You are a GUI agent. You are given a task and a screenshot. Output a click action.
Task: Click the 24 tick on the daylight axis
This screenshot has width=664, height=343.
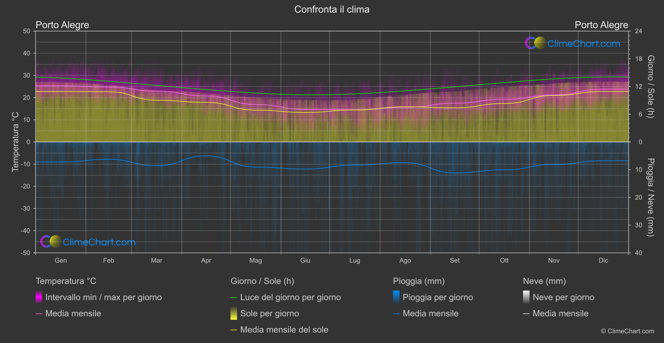click(638, 31)
